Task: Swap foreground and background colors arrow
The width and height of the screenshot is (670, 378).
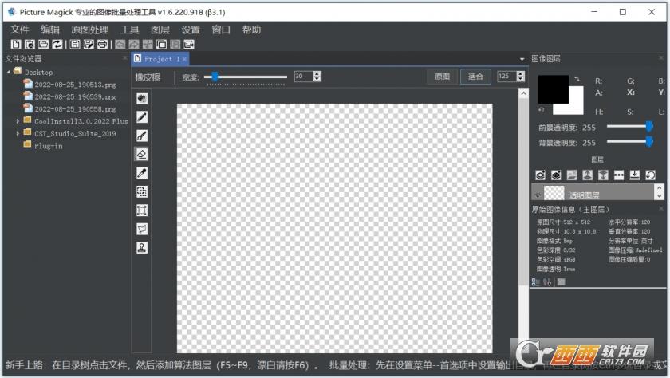Action: [577, 79]
